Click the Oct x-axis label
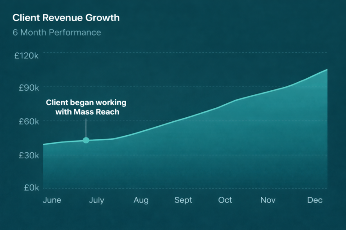Image resolution: width=346 pixels, height=230 pixels. [x=225, y=200]
